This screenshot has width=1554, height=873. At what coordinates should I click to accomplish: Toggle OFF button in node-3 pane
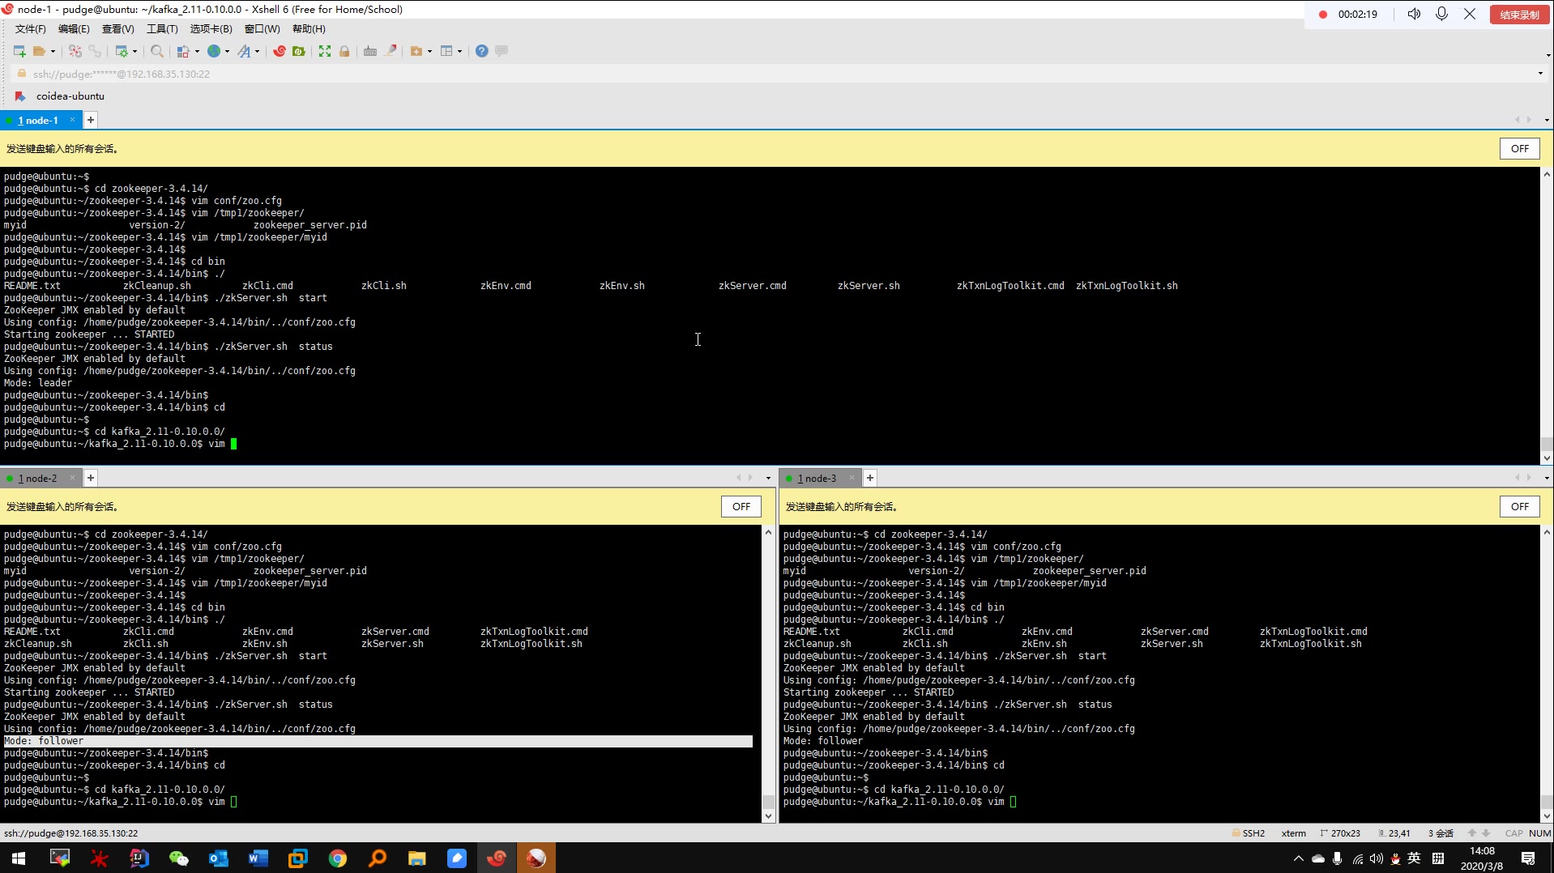point(1520,507)
